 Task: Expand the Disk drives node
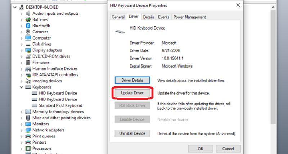(x=22, y=44)
